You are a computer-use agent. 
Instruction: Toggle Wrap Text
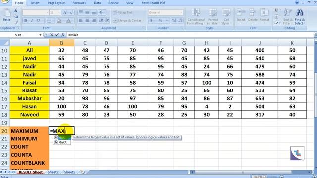pyautogui.click(x=123, y=12)
